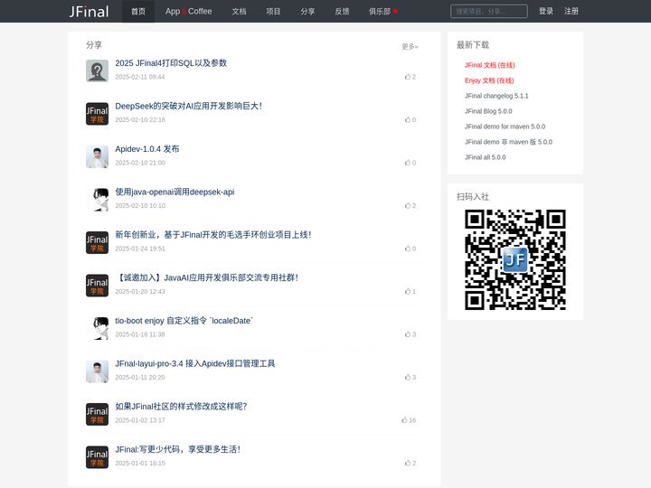This screenshot has height=488, width=651.
Task: Click the 扫码入社 QR code image
Action: pos(515,259)
